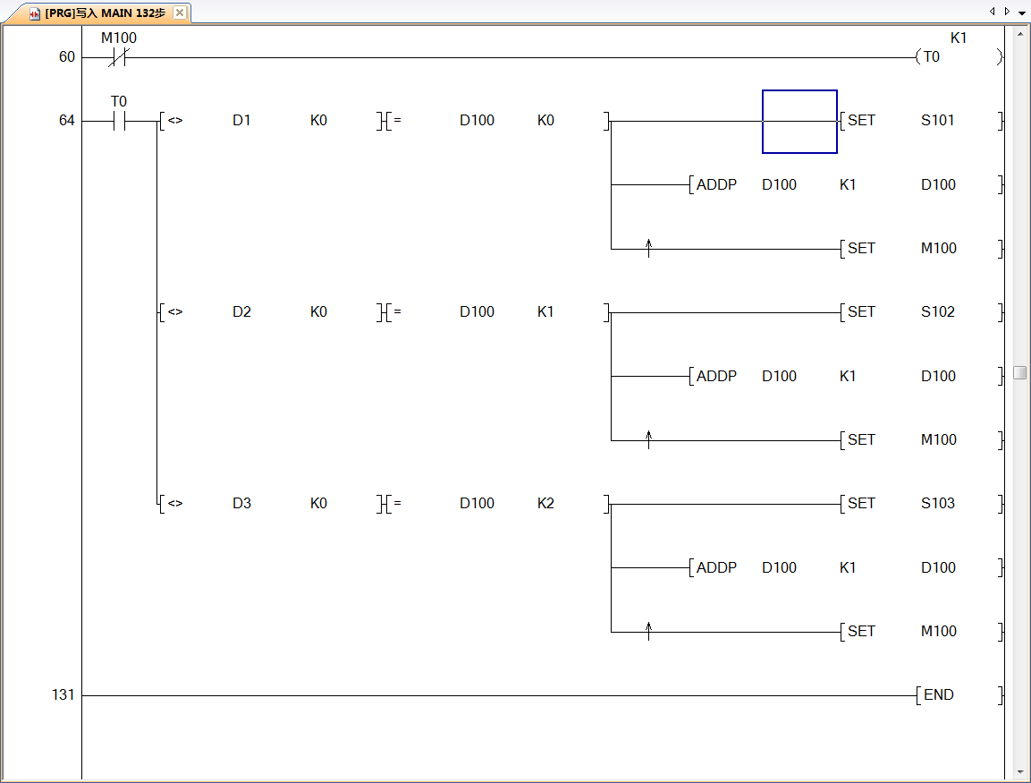Select the T0 normally-open contact
The height and width of the screenshot is (783, 1031).
coord(119,122)
